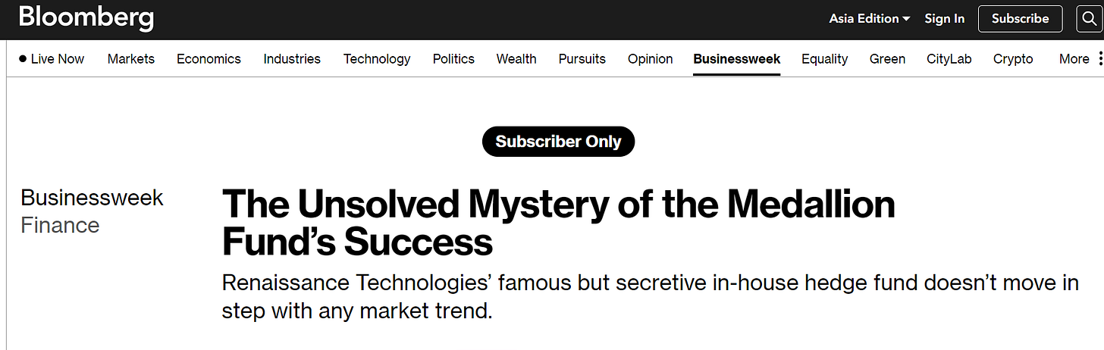Select the Industries nav item
The width and height of the screenshot is (1104, 350).
(292, 59)
